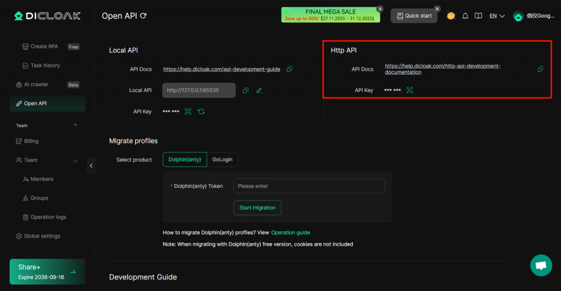Edit the Local API port address

pyautogui.click(x=259, y=90)
